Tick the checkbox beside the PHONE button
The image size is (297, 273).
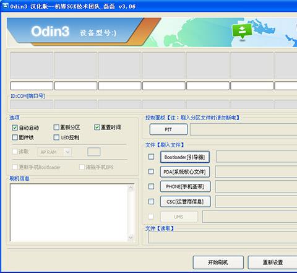tap(151, 186)
